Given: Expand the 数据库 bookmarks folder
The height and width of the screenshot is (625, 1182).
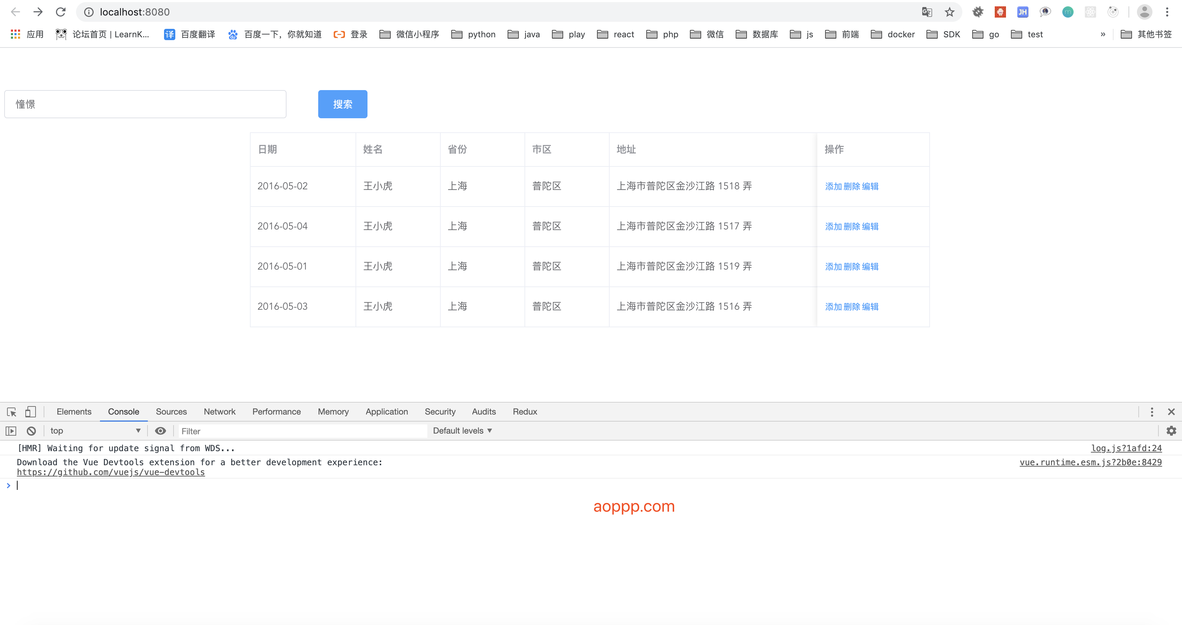Looking at the screenshot, I should 757,34.
